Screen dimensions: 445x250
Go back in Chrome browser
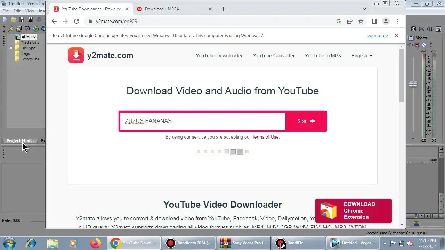[x=54, y=21]
